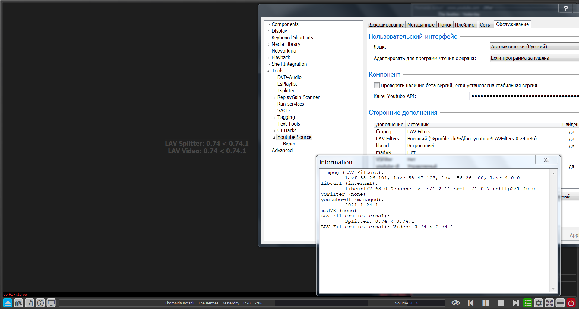Select Keyboard Shortcuts in the preferences tree

(x=292, y=37)
